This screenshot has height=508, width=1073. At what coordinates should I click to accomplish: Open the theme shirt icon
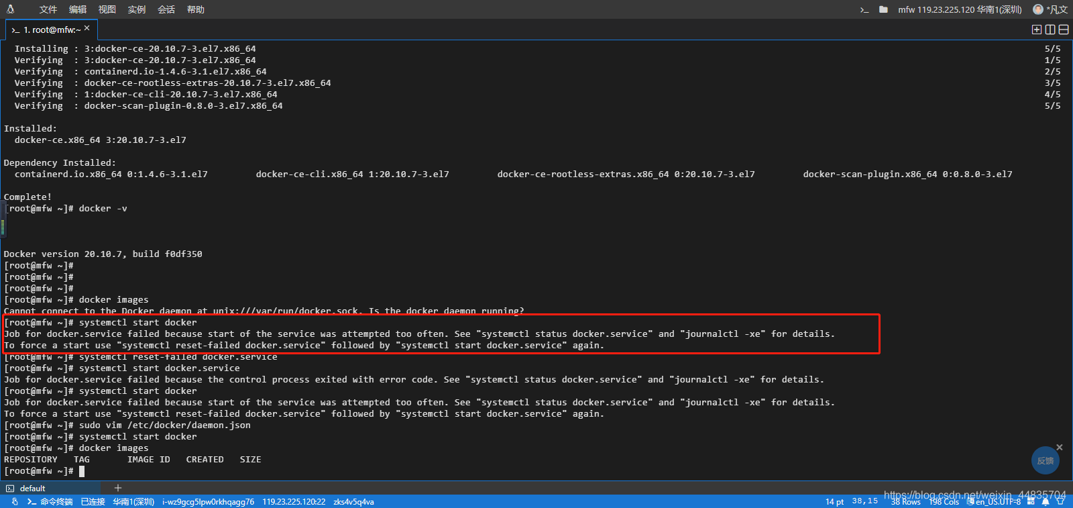coord(1060,501)
